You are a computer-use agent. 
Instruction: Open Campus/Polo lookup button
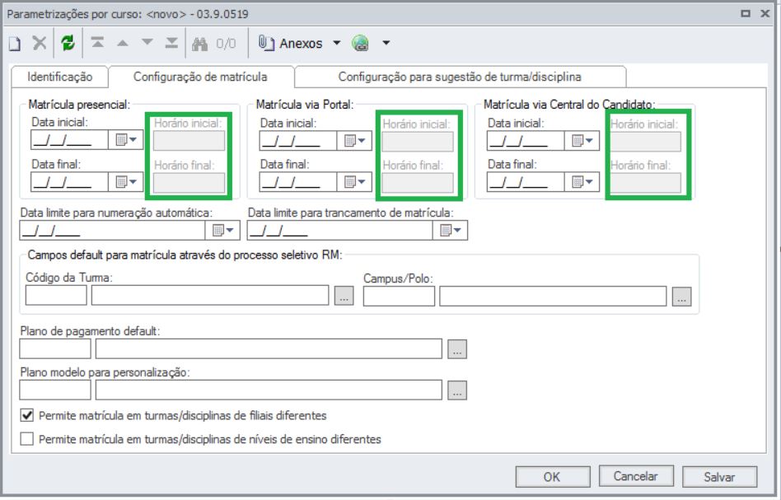681,297
